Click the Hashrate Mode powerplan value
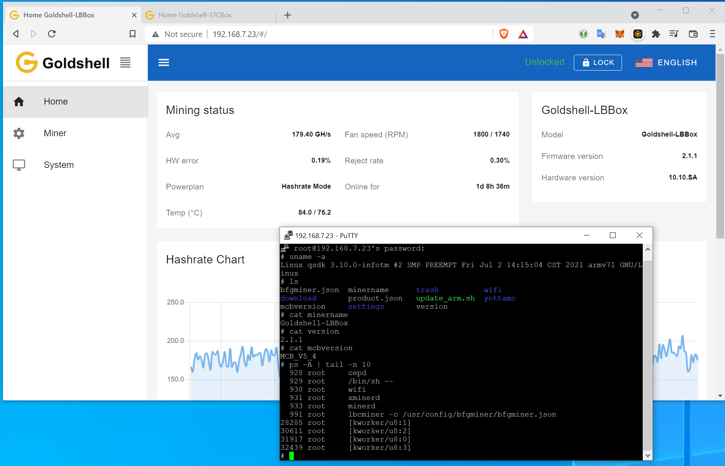The width and height of the screenshot is (725, 466). coord(306,186)
